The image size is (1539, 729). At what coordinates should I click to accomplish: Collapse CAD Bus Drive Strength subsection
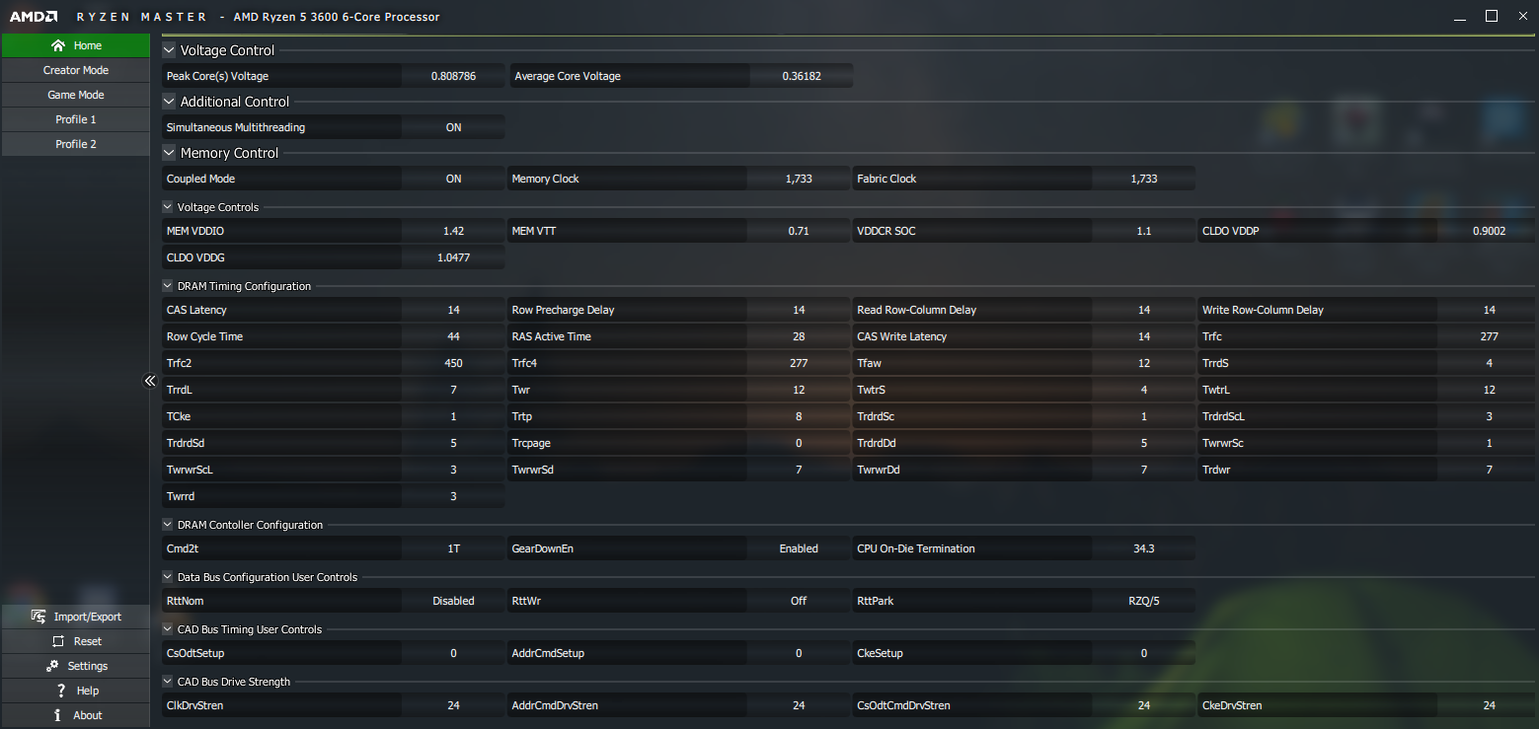[x=167, y=682]
